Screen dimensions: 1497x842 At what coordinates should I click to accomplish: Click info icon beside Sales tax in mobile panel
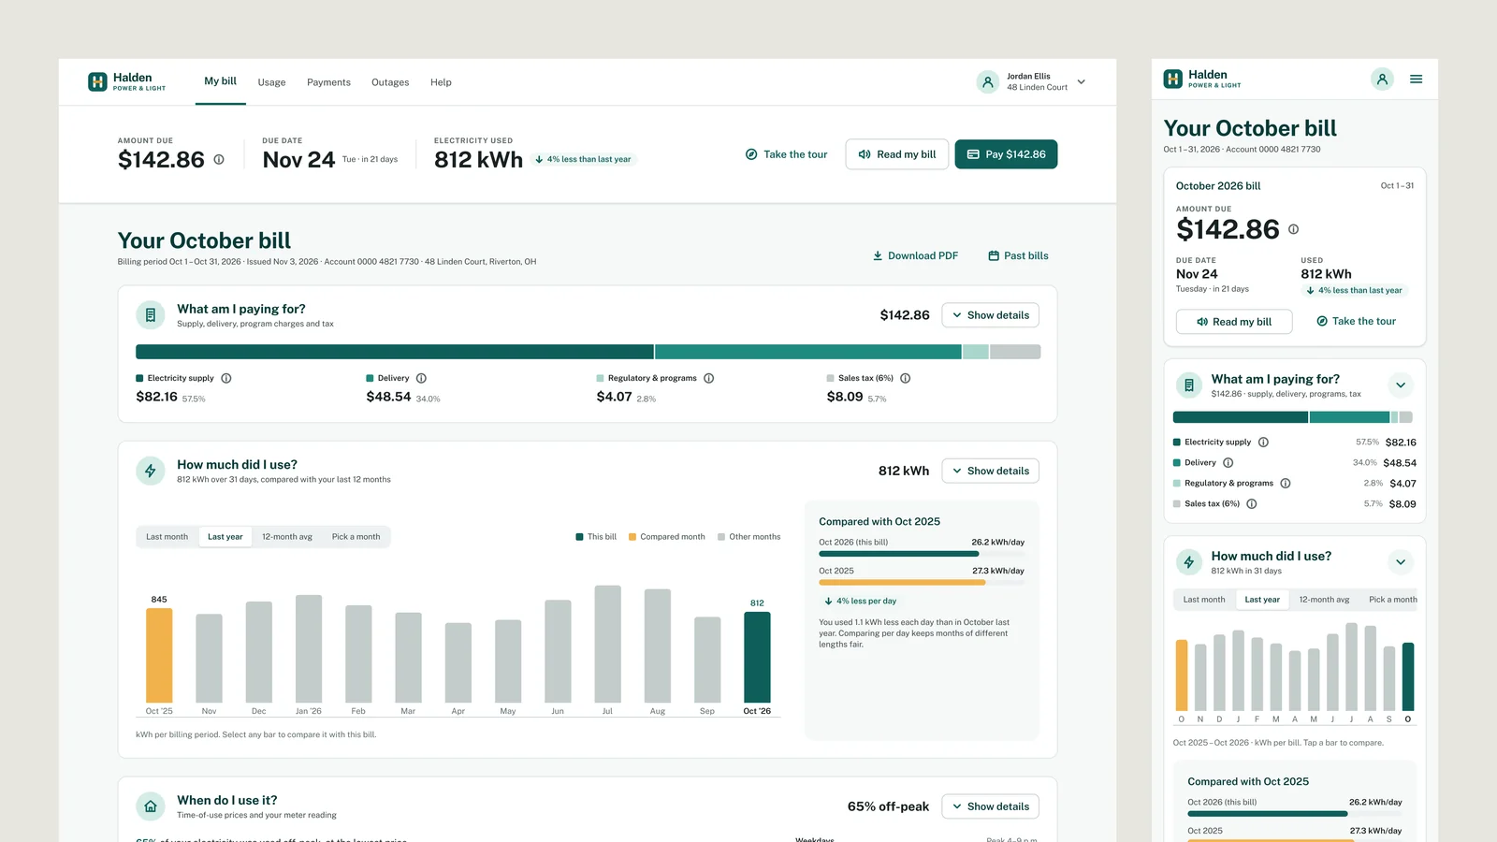tap(1252, 504)
